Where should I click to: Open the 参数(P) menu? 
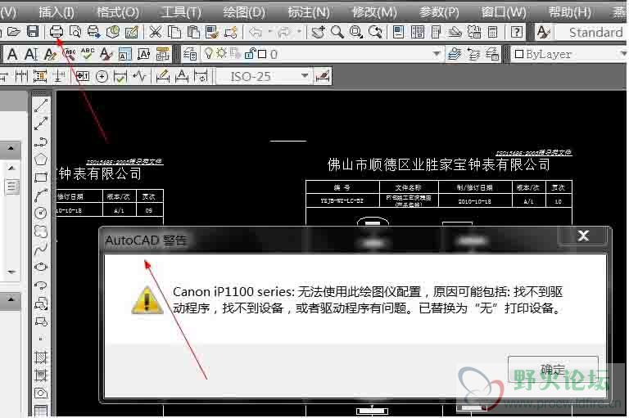click(x=439, y=12)
